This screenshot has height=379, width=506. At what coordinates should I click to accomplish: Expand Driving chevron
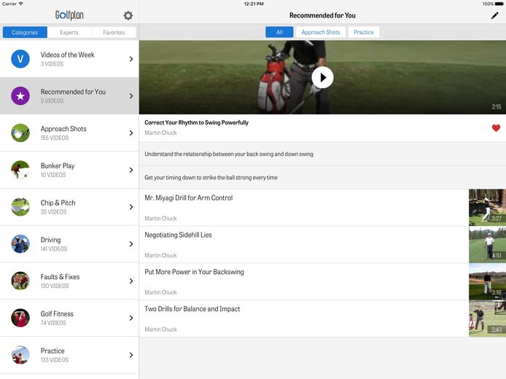[x=131, y=244]
